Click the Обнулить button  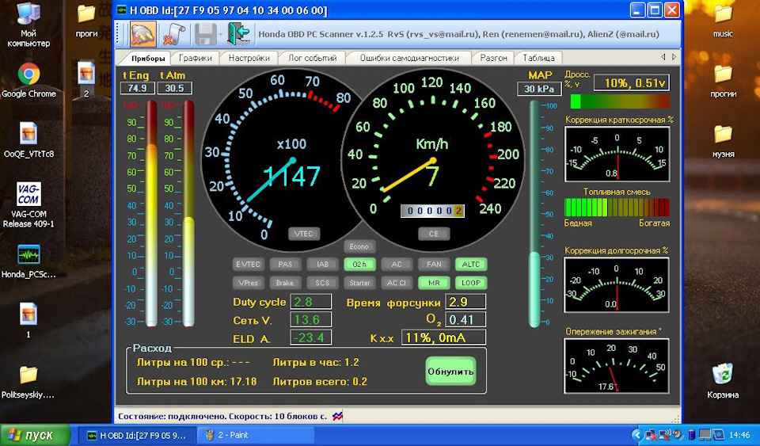coord(450,372)
